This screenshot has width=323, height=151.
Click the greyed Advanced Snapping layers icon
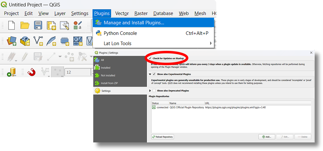[x=44, y=72]
